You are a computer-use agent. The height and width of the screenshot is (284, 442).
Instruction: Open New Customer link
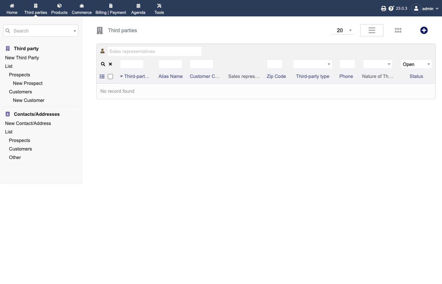[x=29, y=100]
